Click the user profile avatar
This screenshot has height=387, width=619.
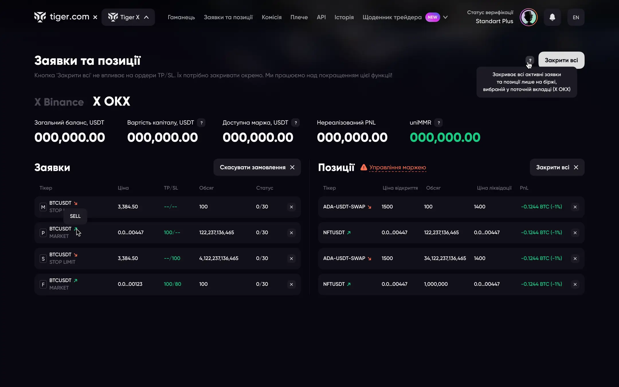tap(528, 17)
